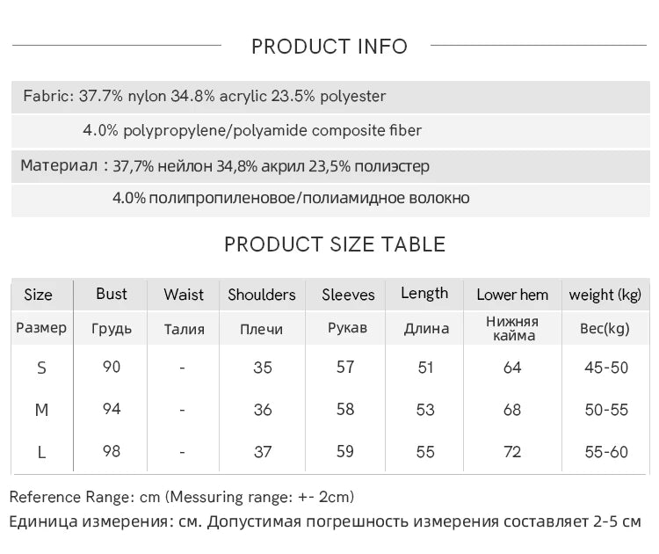This screenshot has height=554, width=659.
Task: Select the Shoulders column header
Action: click(262, 295)
